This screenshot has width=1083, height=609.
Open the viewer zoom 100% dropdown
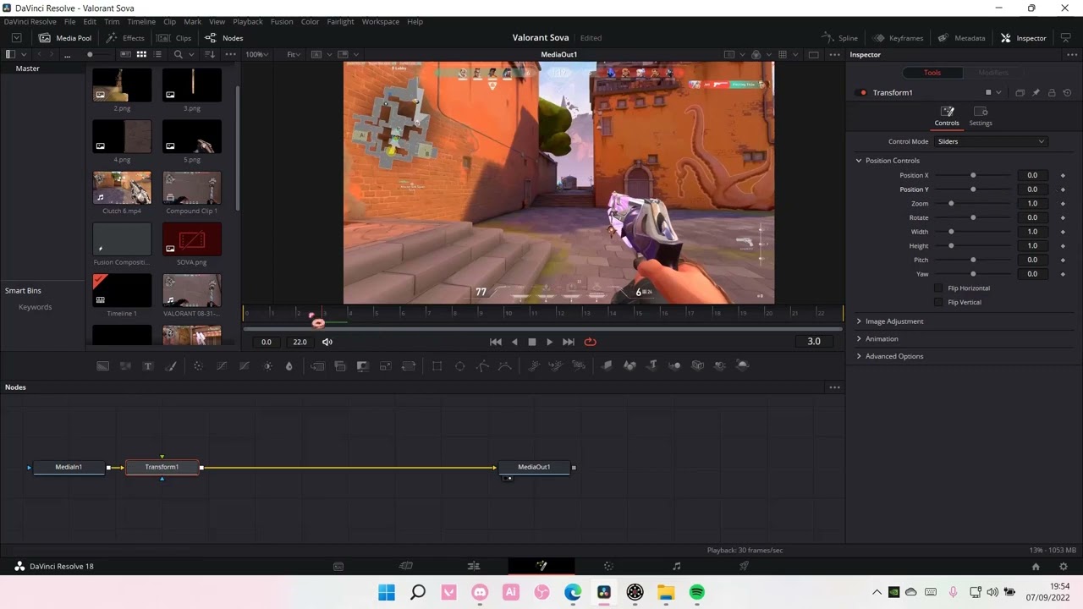pyautogui.click(x=257, y=54)
